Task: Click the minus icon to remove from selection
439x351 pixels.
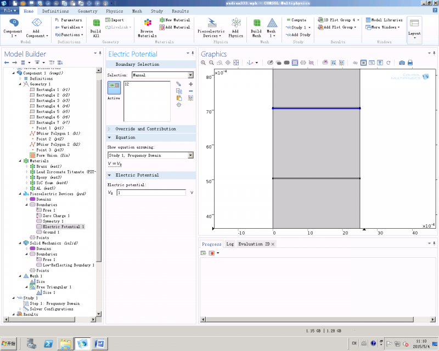Action: (x=190, y=91)
